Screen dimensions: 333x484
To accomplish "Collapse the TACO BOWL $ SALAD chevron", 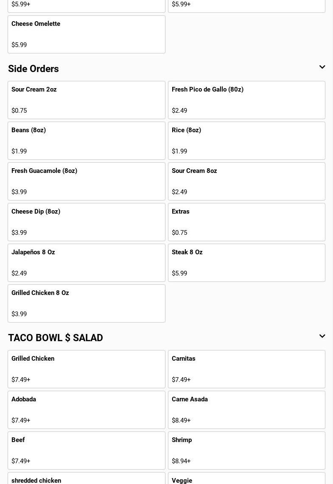I will tap(322, 337).
